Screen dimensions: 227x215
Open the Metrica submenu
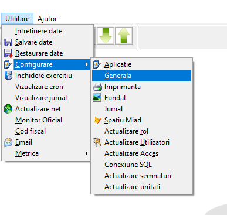click(x=46, y=153)
